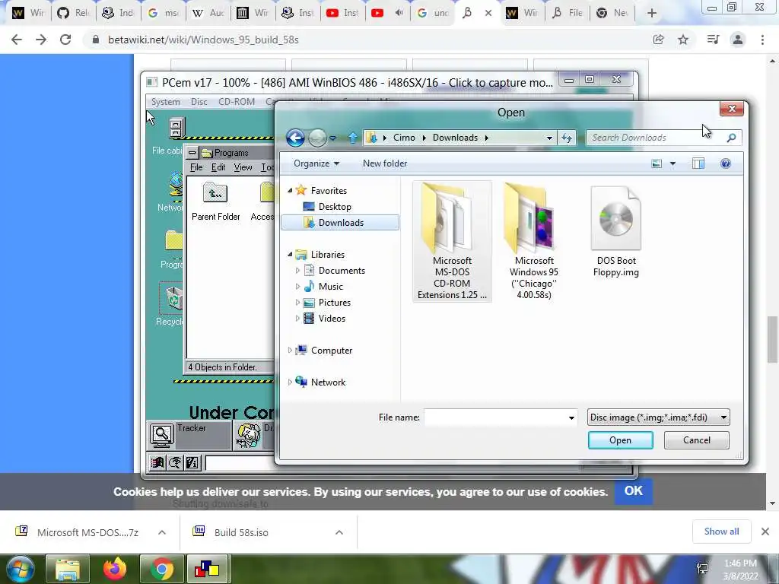The height and width of the screenshot is (584, 779).
Task: Collapse the Favorites tree group
Action: [290, 190]
